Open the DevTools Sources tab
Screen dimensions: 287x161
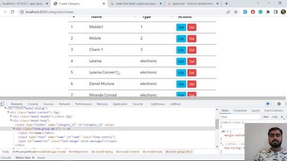[48, 104]
